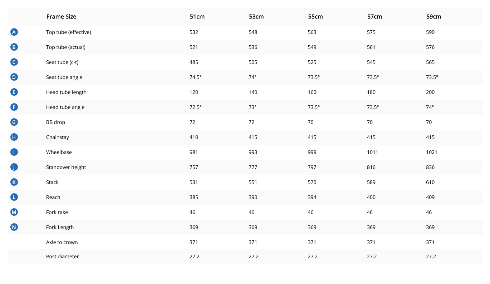
Task: Select the K badge for Stack
Action: coord(14,182)
